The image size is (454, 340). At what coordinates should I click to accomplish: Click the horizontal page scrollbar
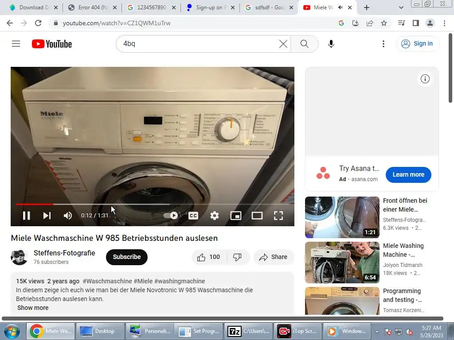pyautogui.click(x=223, y=318)
